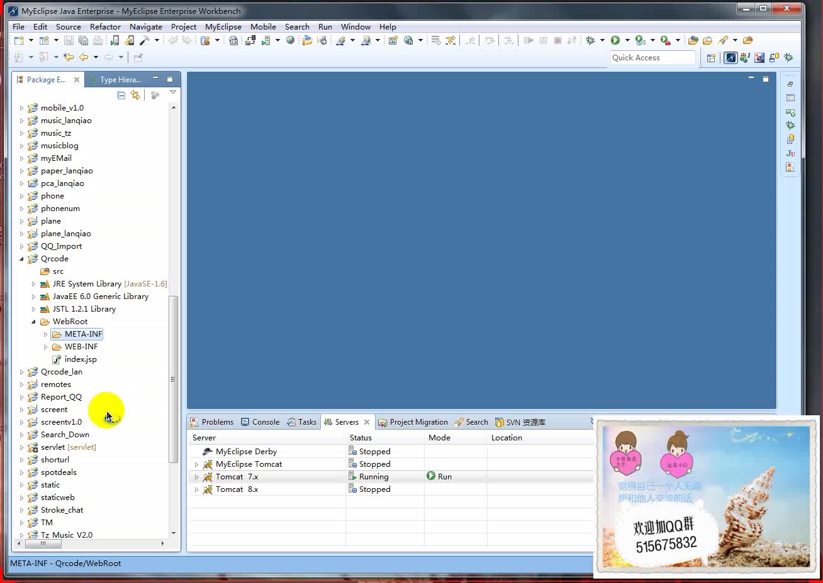The height and width of the screenshot is (583, 823).
Task: Click the Quick Access field
Action: click(652, 57)
